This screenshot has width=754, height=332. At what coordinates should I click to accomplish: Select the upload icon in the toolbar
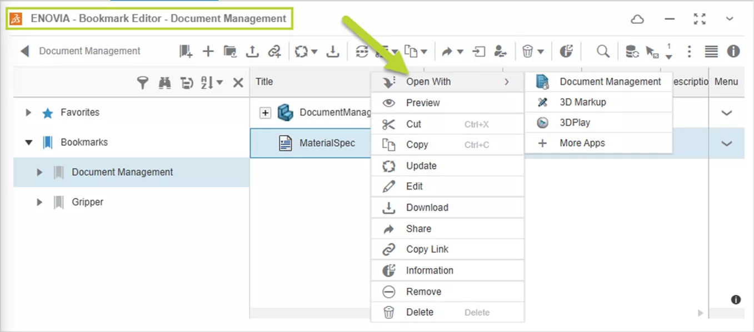click(x=252, y=51)
